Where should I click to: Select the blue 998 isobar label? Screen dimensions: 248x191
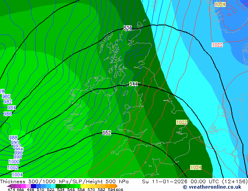[18, 157]
